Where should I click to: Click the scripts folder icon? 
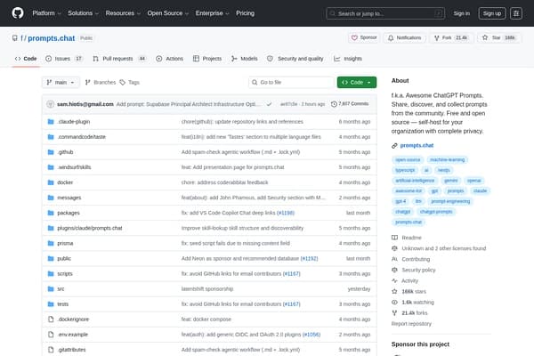[51, 273]
